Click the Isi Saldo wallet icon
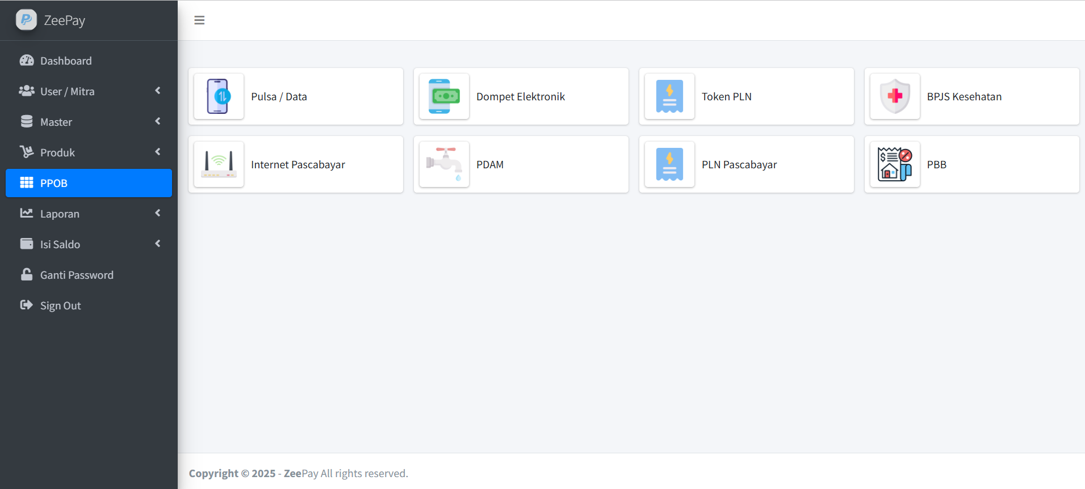This screenshot has width=1085, height=489. [x=27, y=244]
